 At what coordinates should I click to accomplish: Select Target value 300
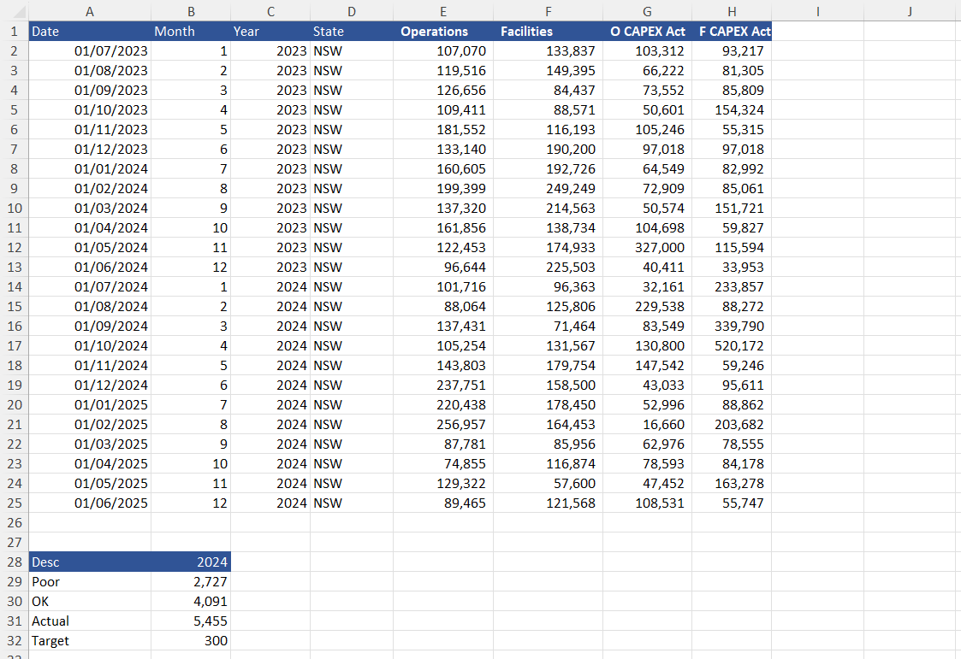191,641
